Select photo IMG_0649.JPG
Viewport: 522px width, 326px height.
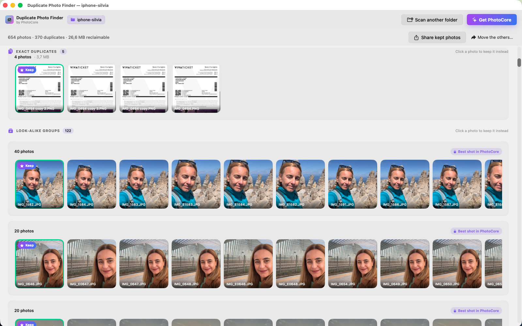coord(405,264)
